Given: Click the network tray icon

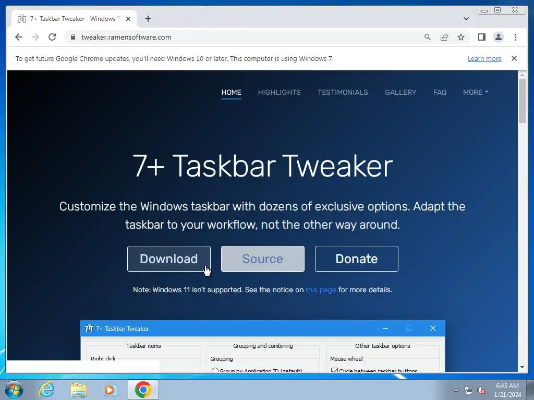Looking at the screenshot, I should pos(469,390).
